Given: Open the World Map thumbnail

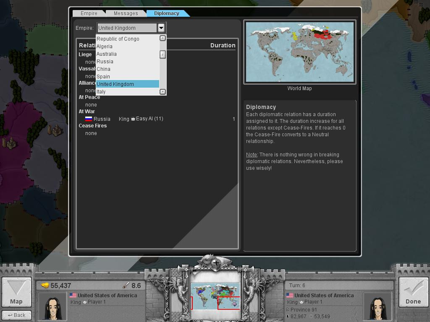Looking at the screenshot, I should [x=300, y=52].
